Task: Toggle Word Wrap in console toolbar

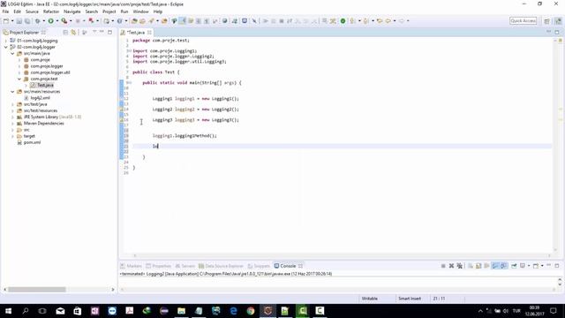Action: coord(486,266)
